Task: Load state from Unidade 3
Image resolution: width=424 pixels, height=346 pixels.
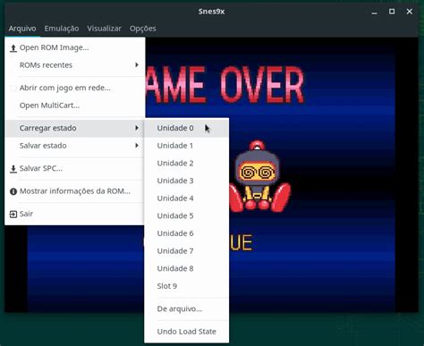Action: point(187,181)
